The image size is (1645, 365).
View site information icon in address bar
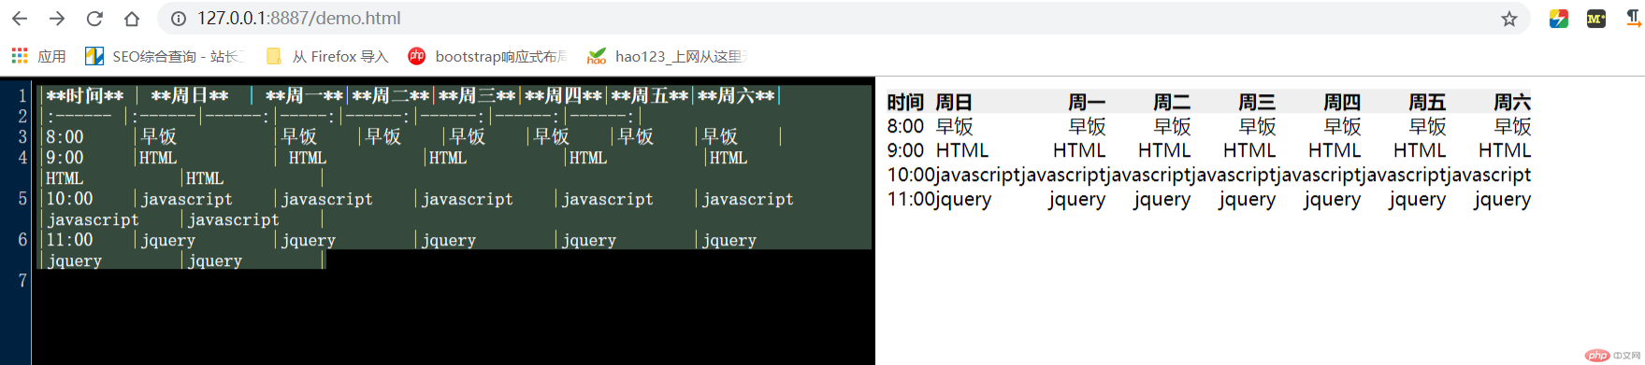pyautogui.click(x=179, y=19)
